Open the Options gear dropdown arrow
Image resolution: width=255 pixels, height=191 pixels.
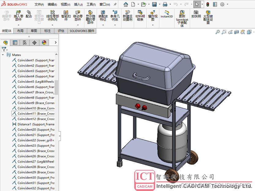point(227,4)
